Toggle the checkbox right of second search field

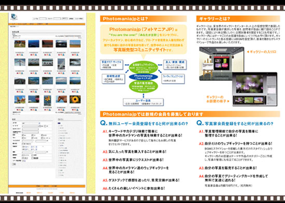(40, 126)
